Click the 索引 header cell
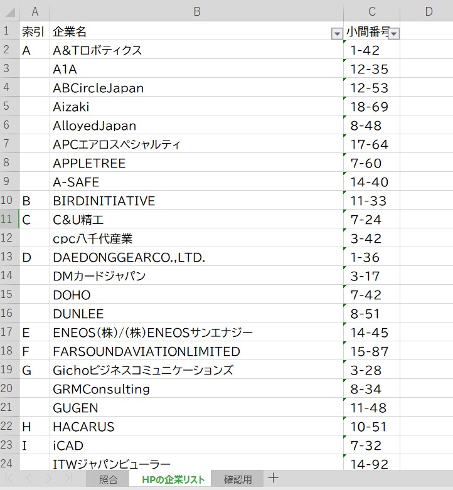 click(x=35, y=31)
